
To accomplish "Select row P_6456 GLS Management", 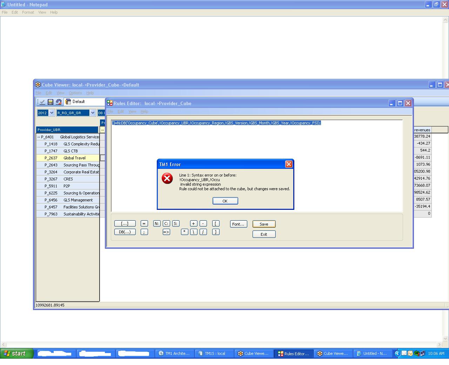I will tap(68, 200).
